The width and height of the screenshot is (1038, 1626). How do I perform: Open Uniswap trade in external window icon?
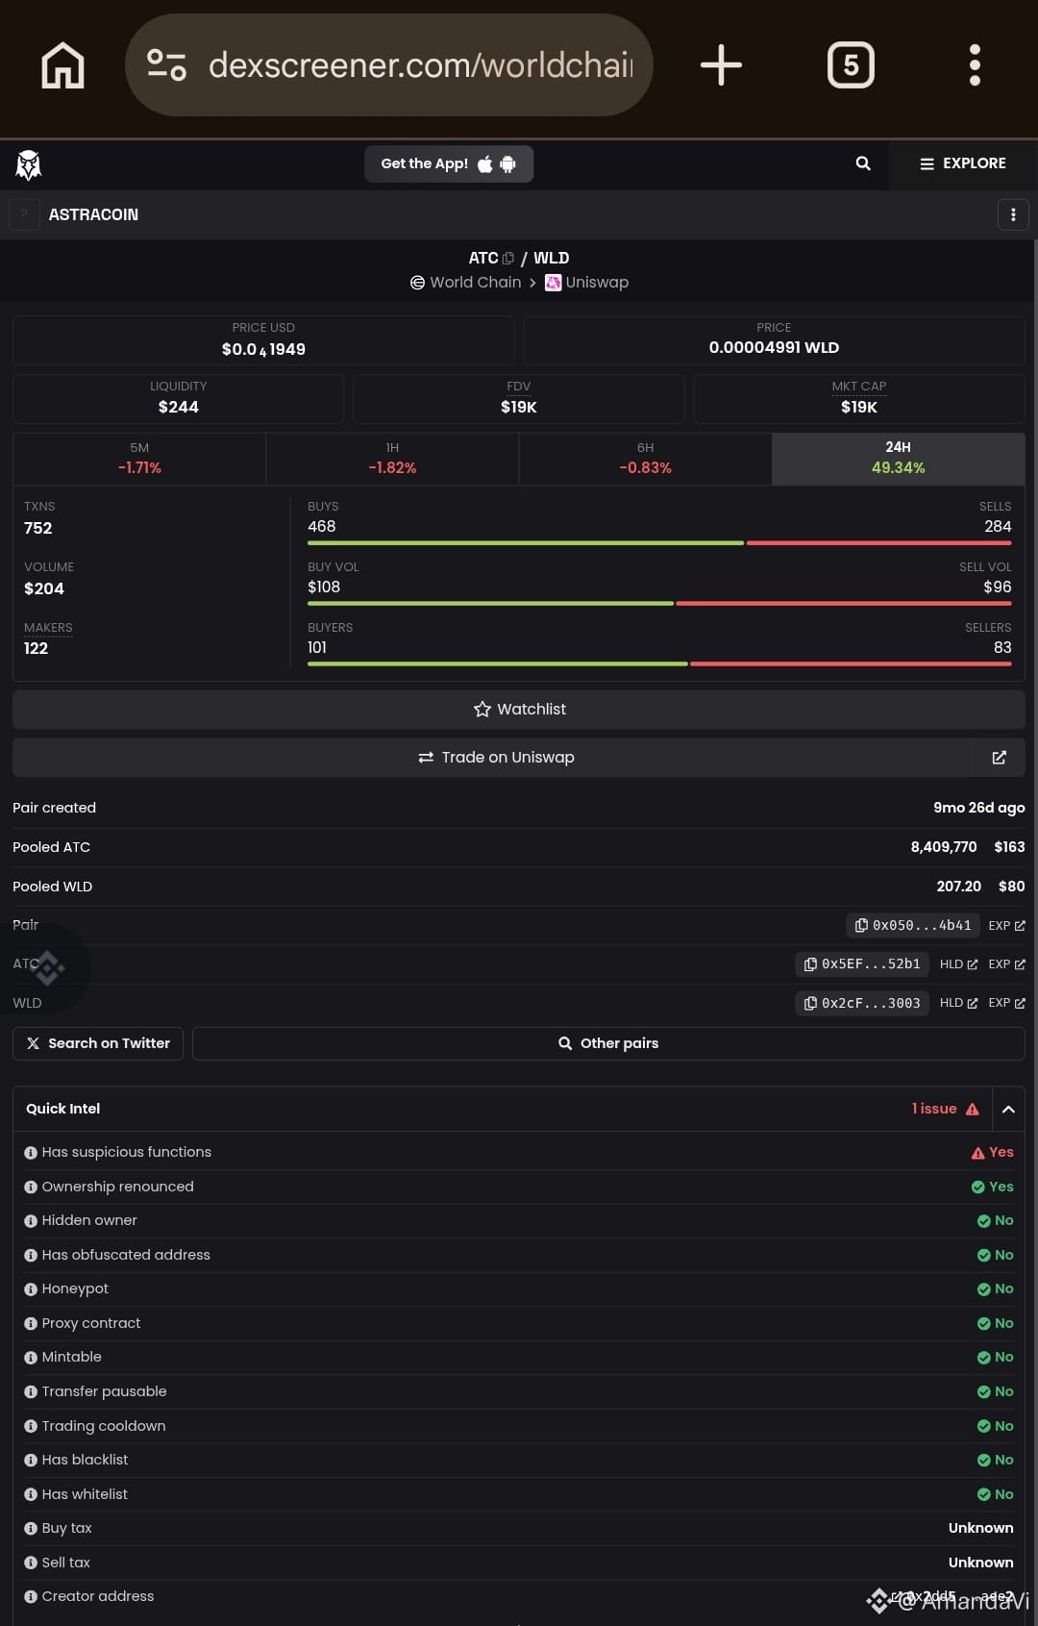click(1000, 757)
